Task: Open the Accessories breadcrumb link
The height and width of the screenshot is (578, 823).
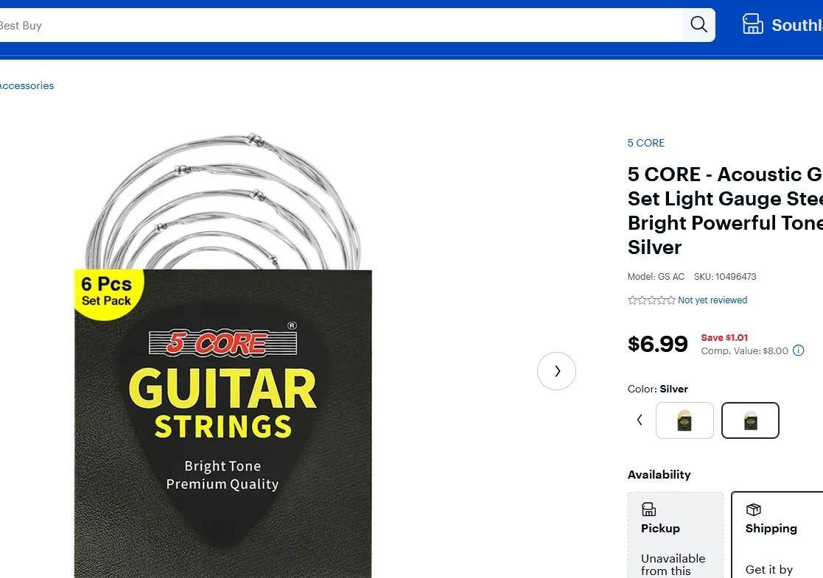Action: coord(27,85)
